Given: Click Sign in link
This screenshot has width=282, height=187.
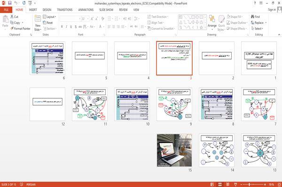Looking at the screenshot, I should (x=272, y=10).
